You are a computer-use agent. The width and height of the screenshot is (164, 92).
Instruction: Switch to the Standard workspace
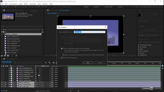coord(96,7)
